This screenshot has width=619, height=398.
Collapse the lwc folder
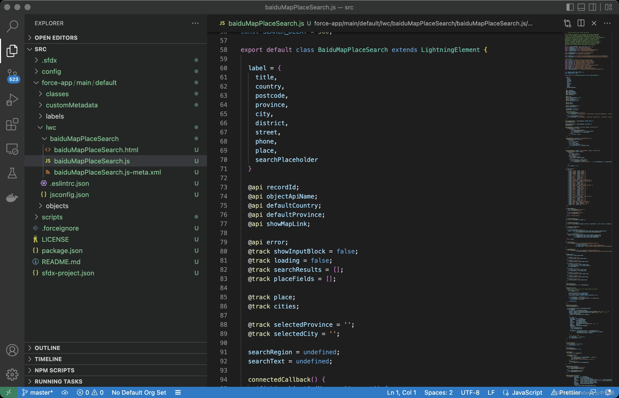[116, 127]
